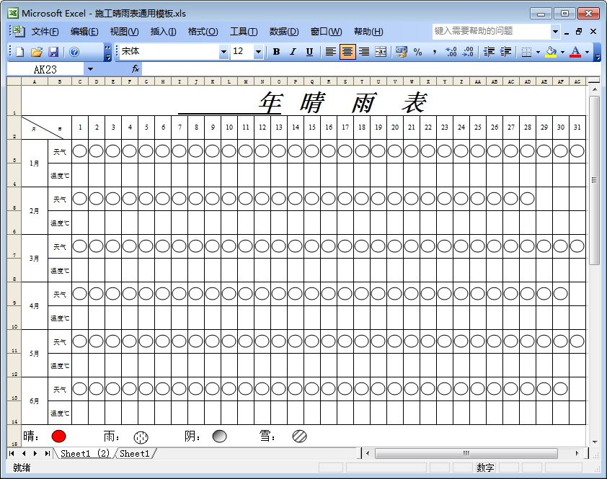The height and width of the screenshot is (479, 607).
Task: Expand Name Box dropdown for AK23
Action: [x=90, y=69]
